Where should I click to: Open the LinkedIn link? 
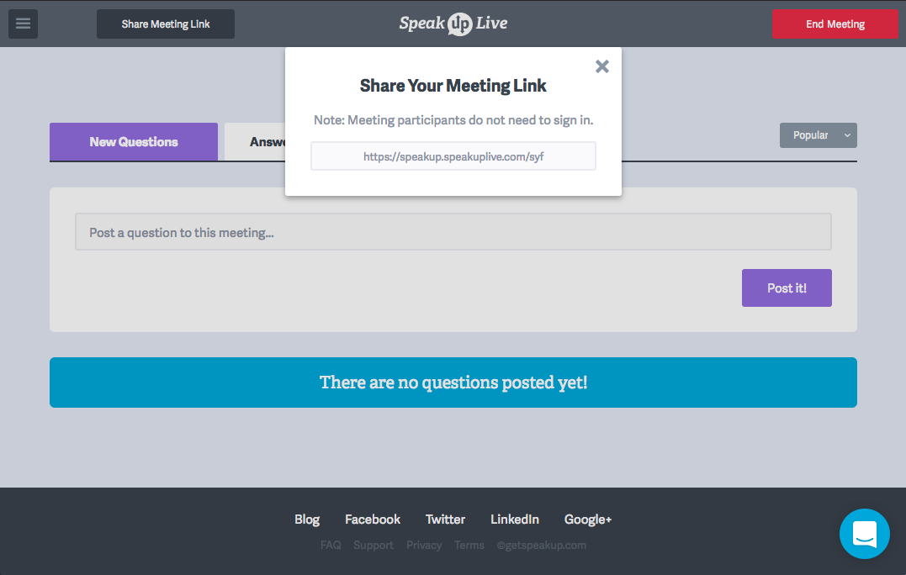[x=515, y=519]
